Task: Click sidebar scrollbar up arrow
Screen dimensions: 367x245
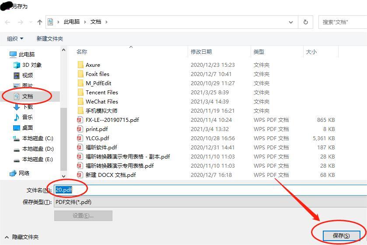Action: pos(64,50)
